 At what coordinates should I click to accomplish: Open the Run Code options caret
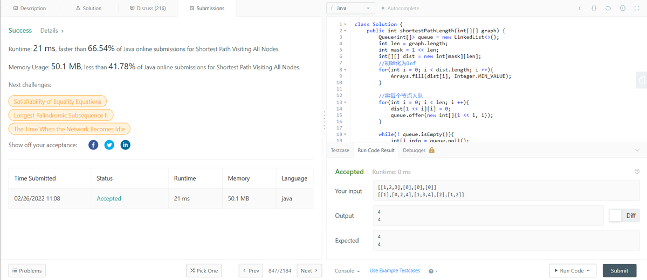(x=588, y=271)
